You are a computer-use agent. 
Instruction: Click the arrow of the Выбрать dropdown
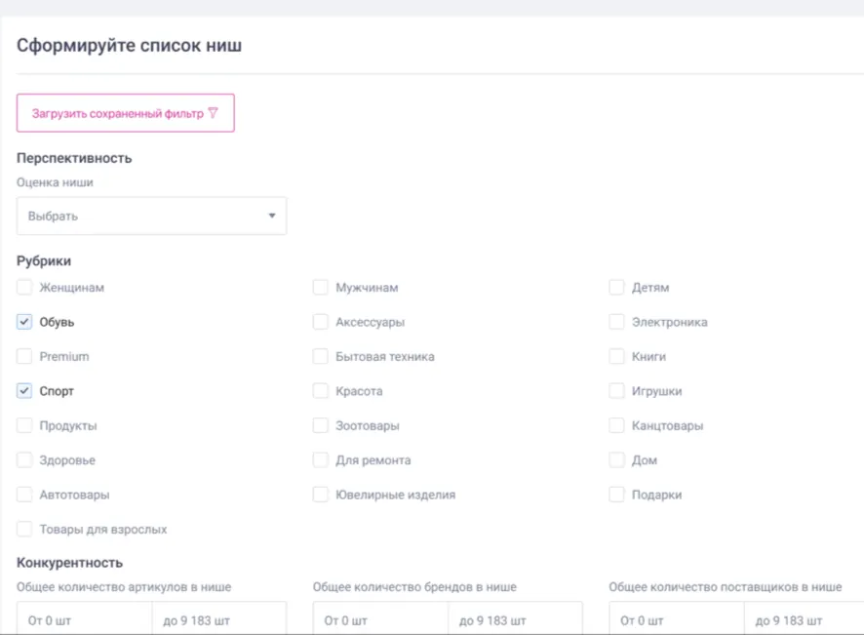click(272, 216)
